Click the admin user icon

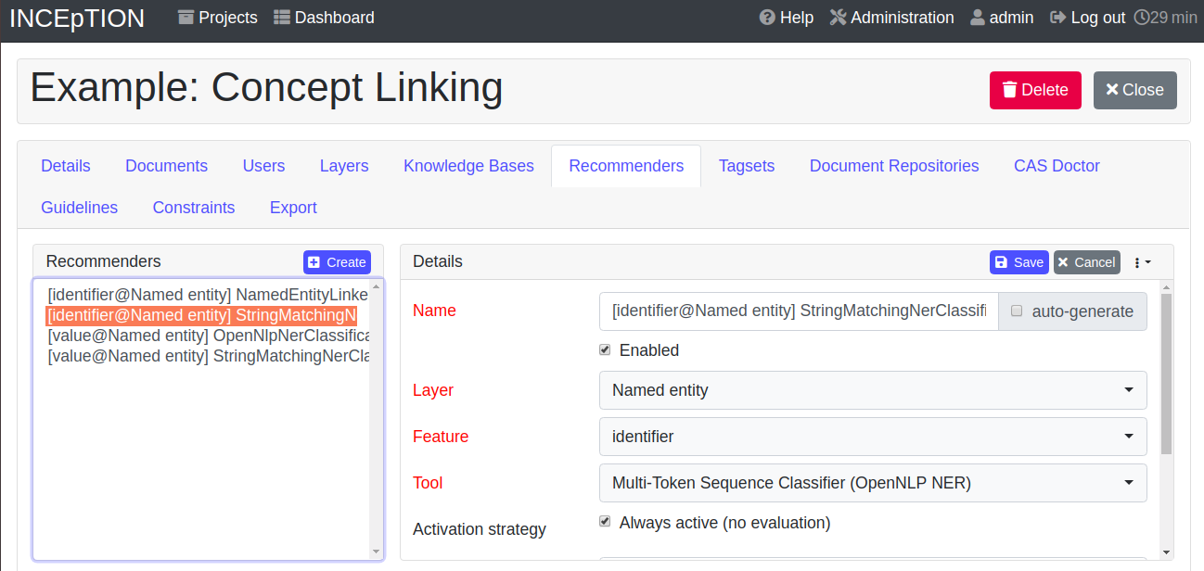(x=977, y=17)
